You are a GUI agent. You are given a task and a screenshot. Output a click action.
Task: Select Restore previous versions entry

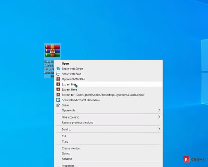77,122
